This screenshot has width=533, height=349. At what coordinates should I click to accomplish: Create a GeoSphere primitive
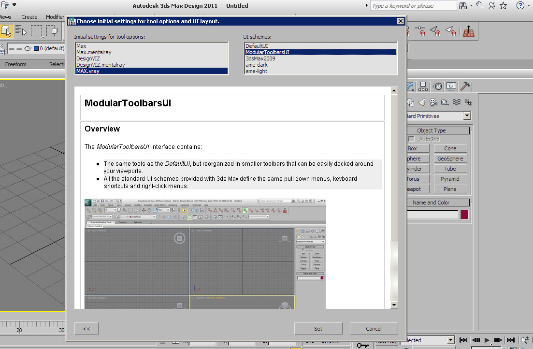450,159
